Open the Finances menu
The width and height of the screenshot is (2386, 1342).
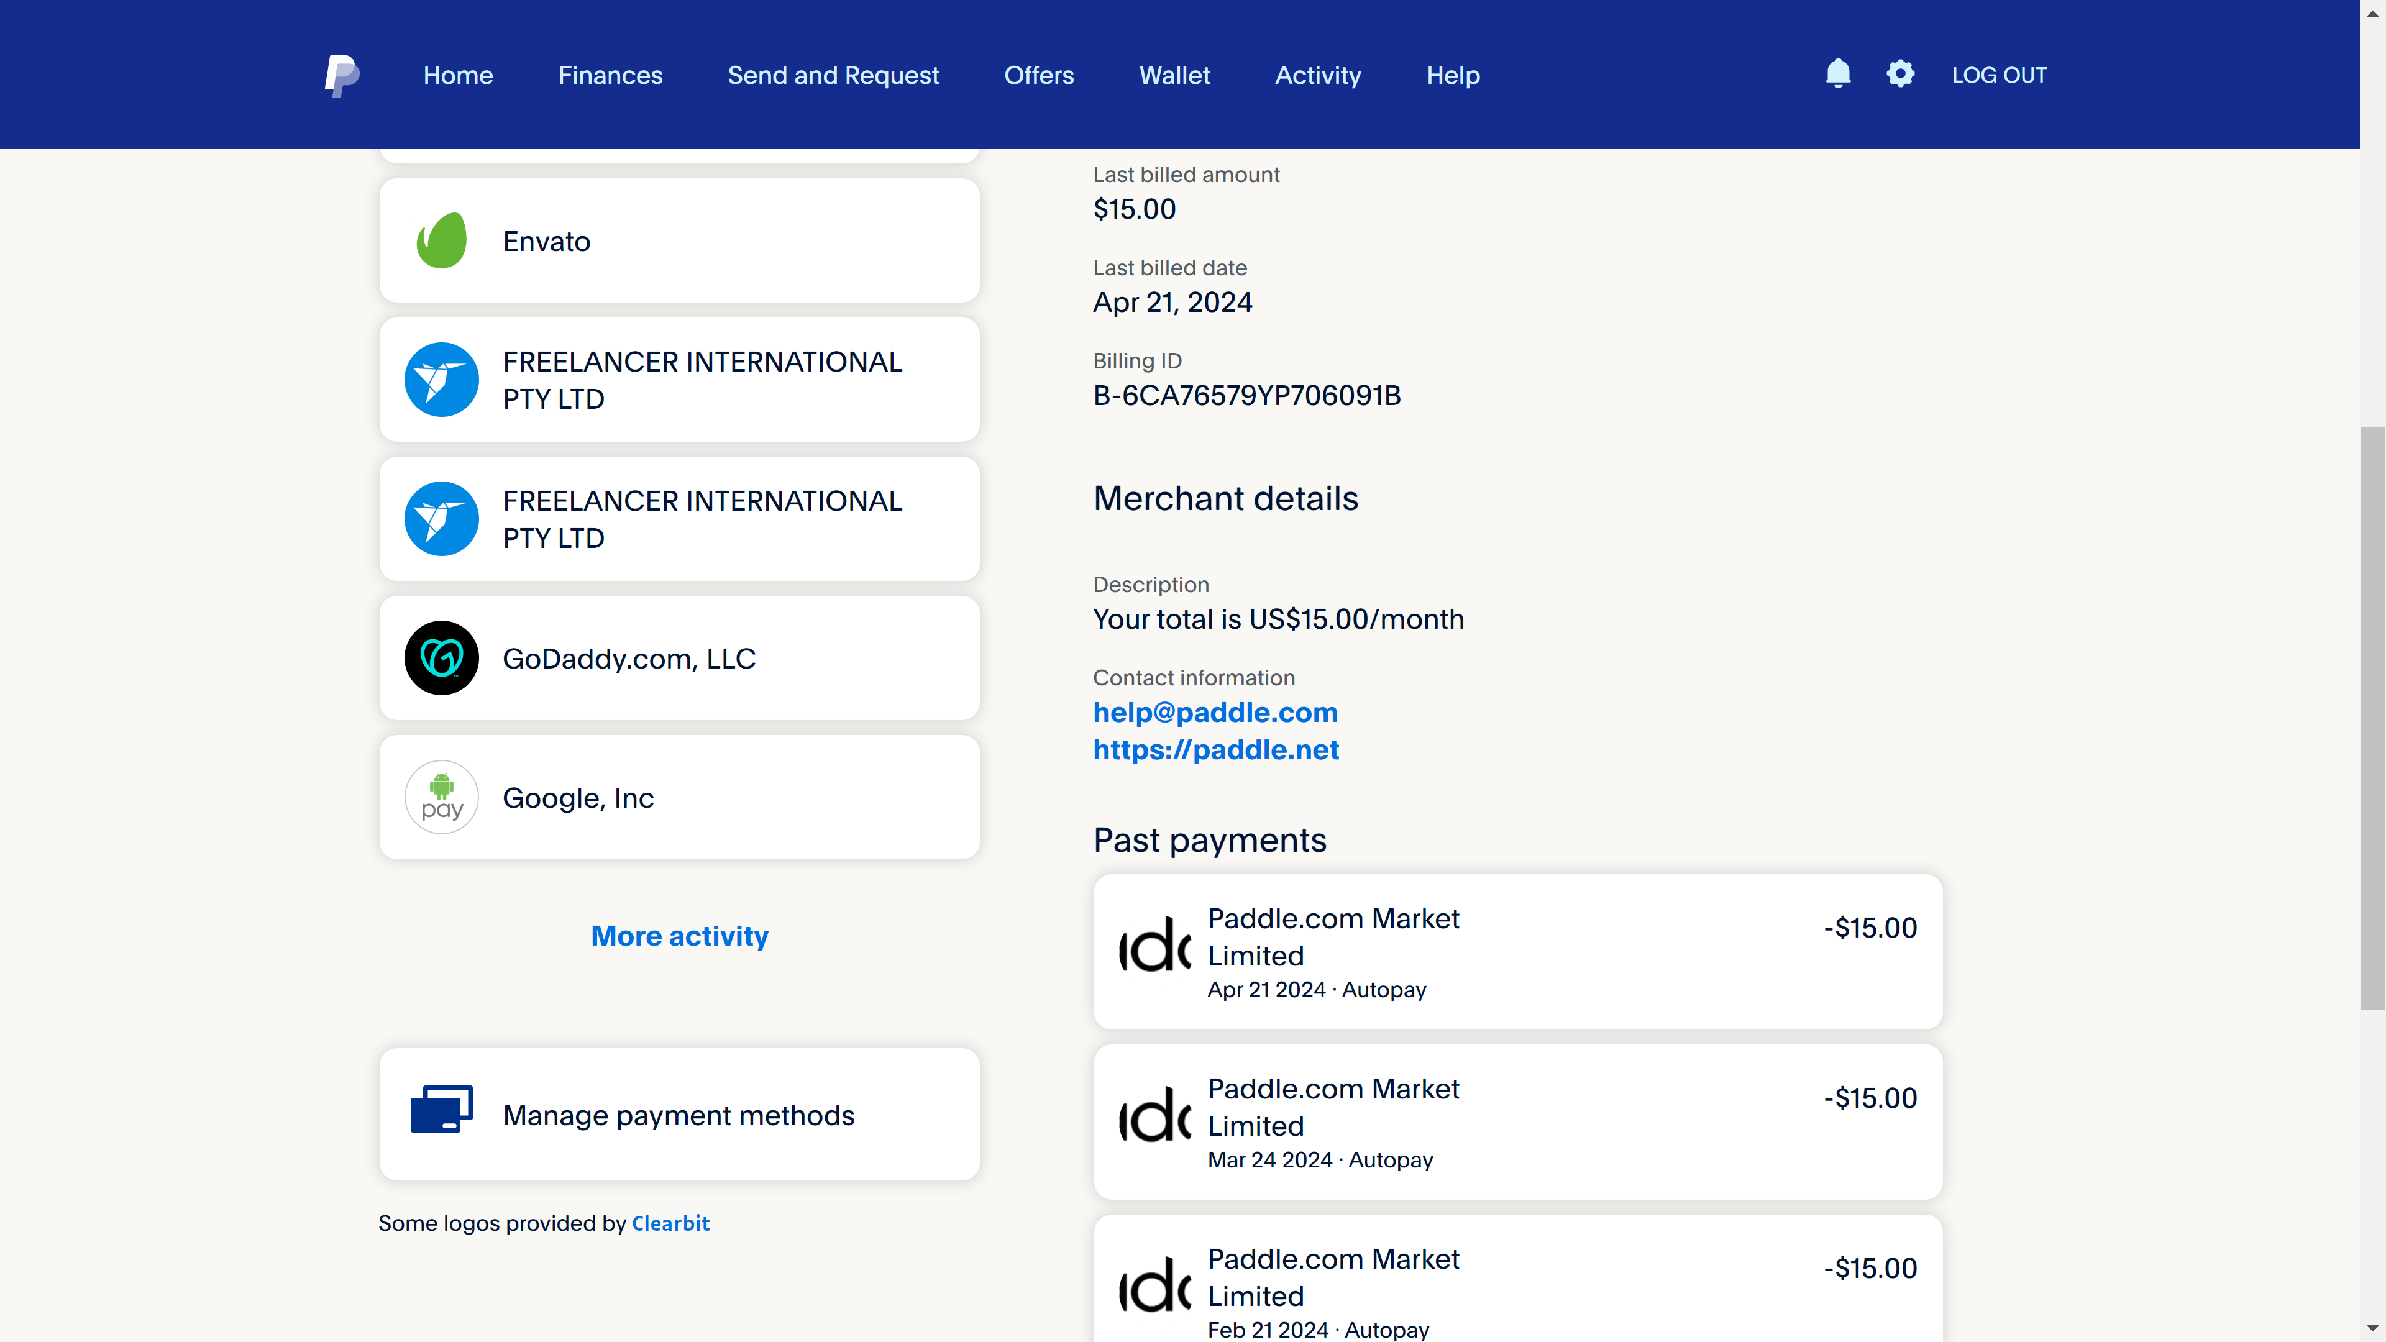pyautogui.click(x=610, y=75)
